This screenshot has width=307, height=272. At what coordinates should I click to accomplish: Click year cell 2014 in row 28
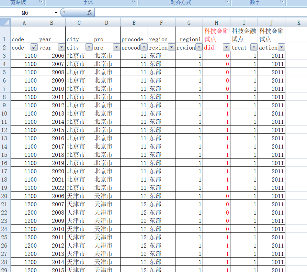(52, 262)
